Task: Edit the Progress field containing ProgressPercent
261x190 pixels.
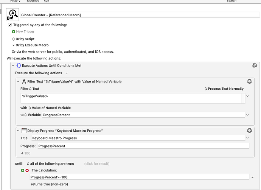Action: 143,146
